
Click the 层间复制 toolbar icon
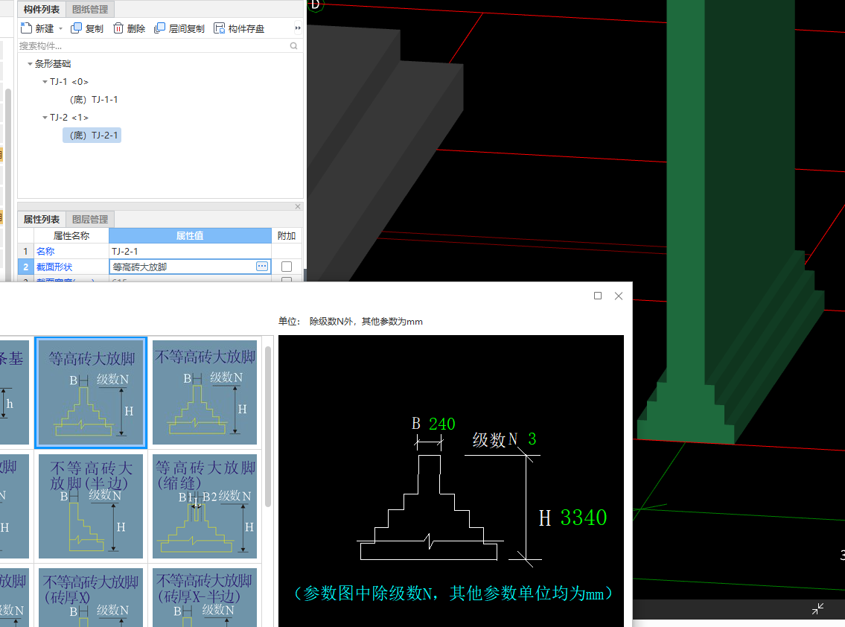[159, 28]
